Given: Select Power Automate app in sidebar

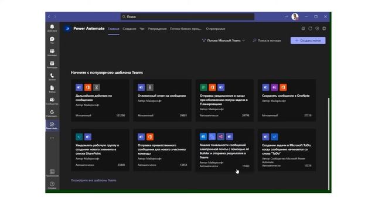Looking at the screenshot, I should [52, 125].
